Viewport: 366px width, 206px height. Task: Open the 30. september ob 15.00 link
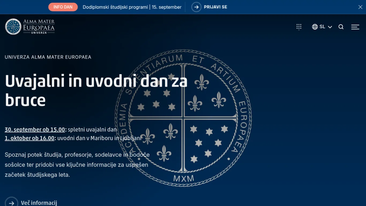[35, 130]
